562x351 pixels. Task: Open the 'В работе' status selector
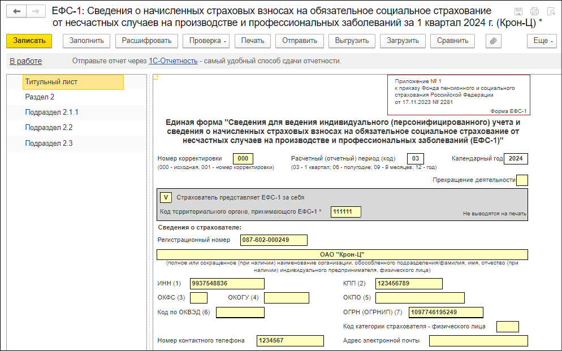[25, 61]
